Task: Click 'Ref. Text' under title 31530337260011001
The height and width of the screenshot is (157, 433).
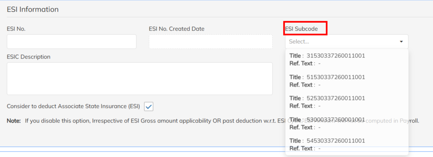Action: (301, 63)
